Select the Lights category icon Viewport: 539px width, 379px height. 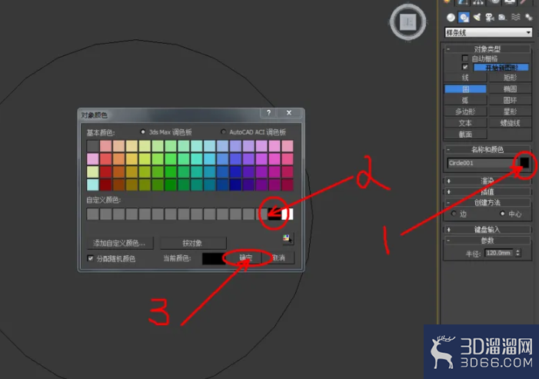pyautogui.click(x=477, y=17)
